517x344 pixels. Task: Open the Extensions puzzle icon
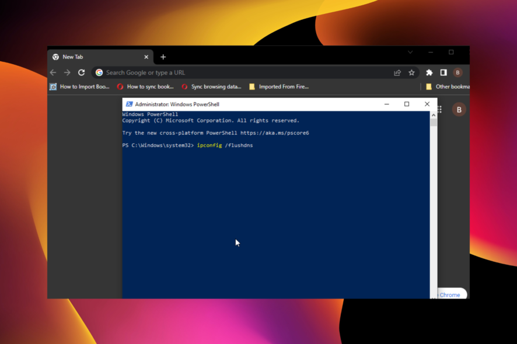(429, 72)
